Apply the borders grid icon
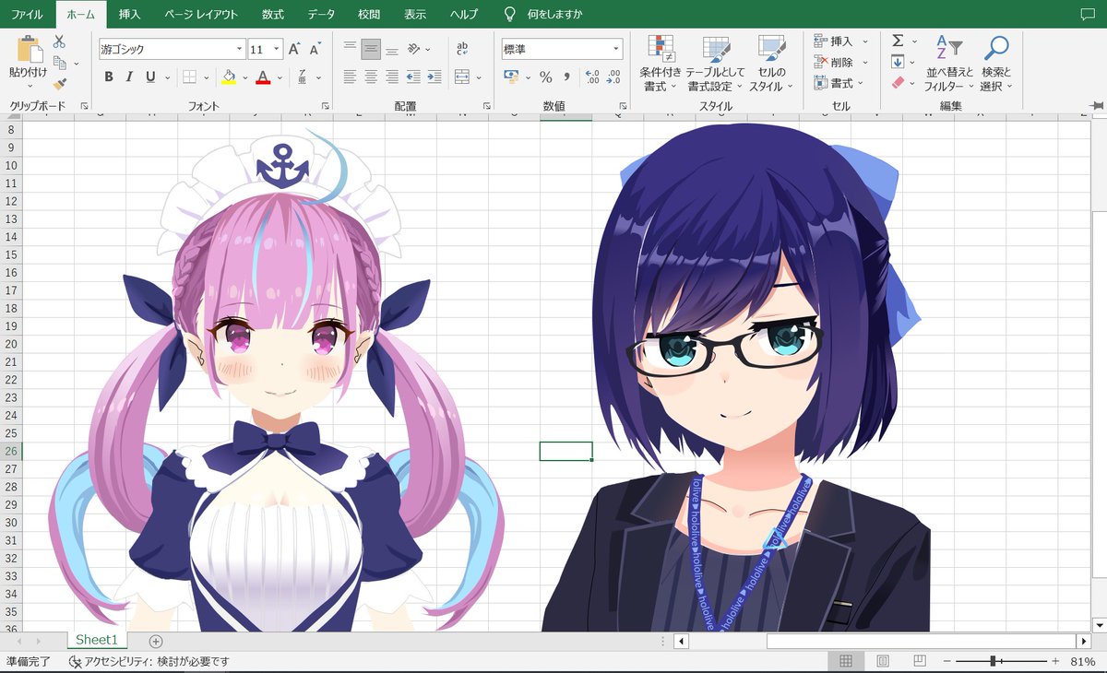Viewport: 1107px width, 673px height. click(x=189, y=77)
